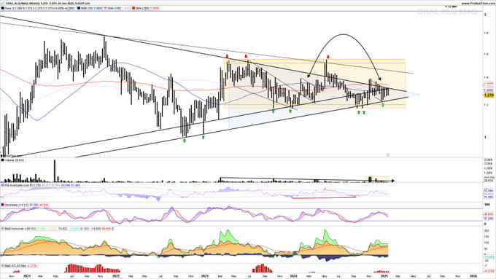Click the black Price legend swatch

click(x=2, y=8)
